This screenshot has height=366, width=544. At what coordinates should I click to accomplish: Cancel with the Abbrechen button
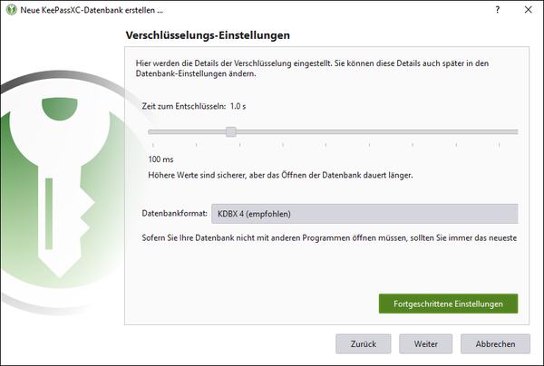tap(495, 344)
